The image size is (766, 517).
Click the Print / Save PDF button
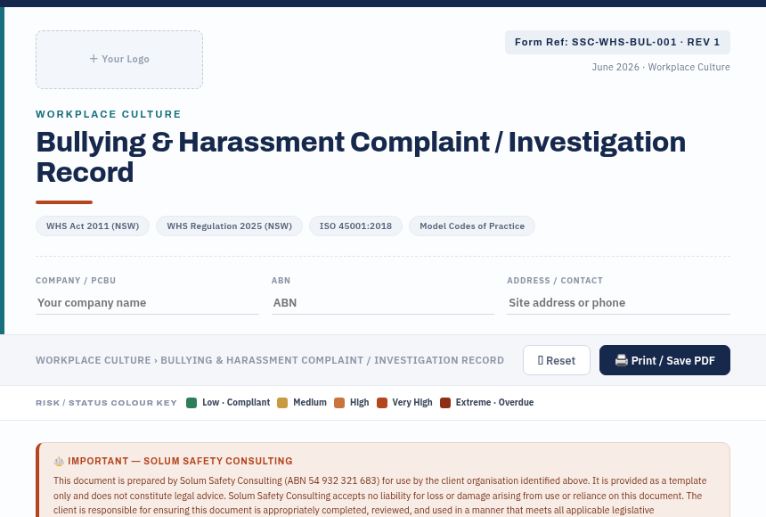coord(664,360)
